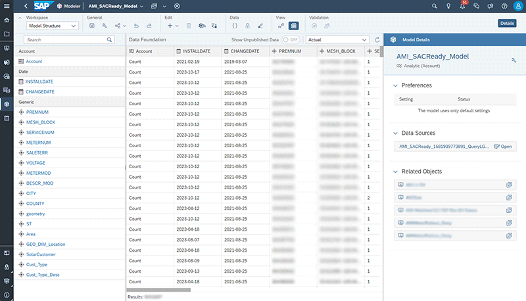Click the Delete trash icon in Edit
The image size is (526, 301).
tap(189, 26)
